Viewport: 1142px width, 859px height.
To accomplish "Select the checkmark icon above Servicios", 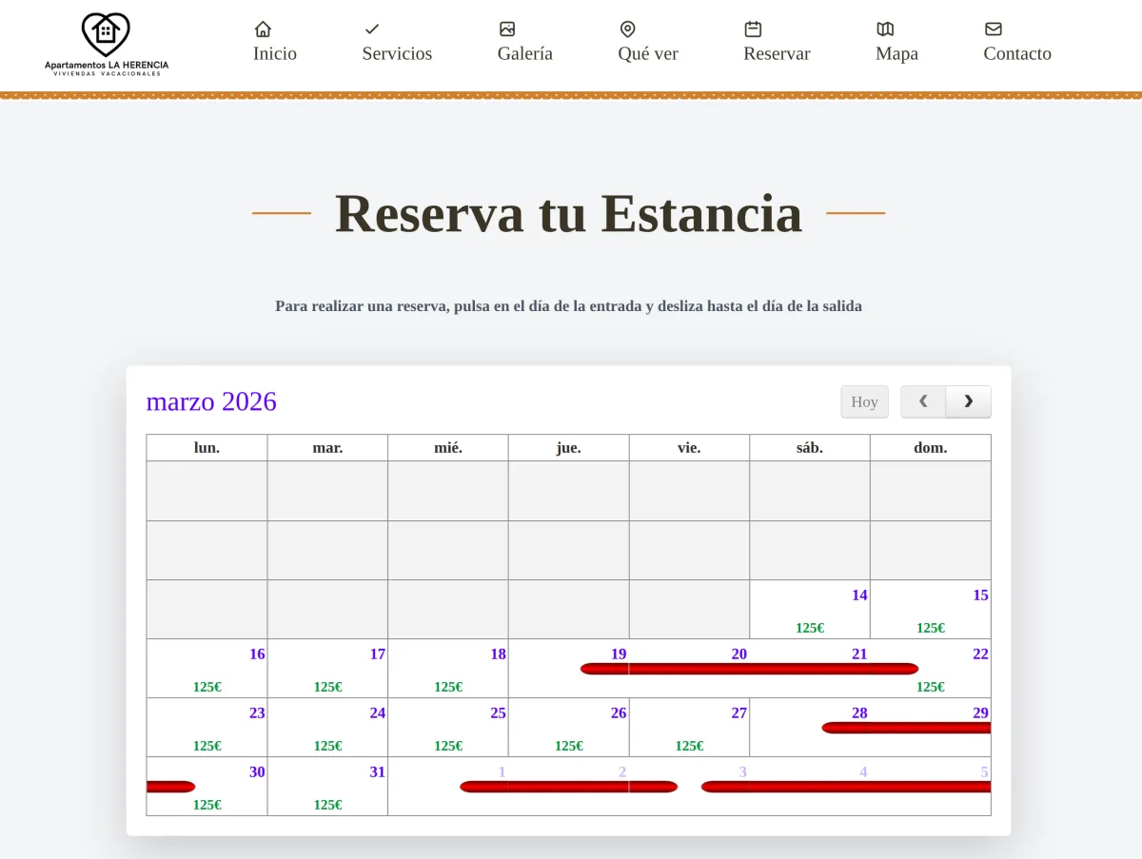I will tap(372, 28).
